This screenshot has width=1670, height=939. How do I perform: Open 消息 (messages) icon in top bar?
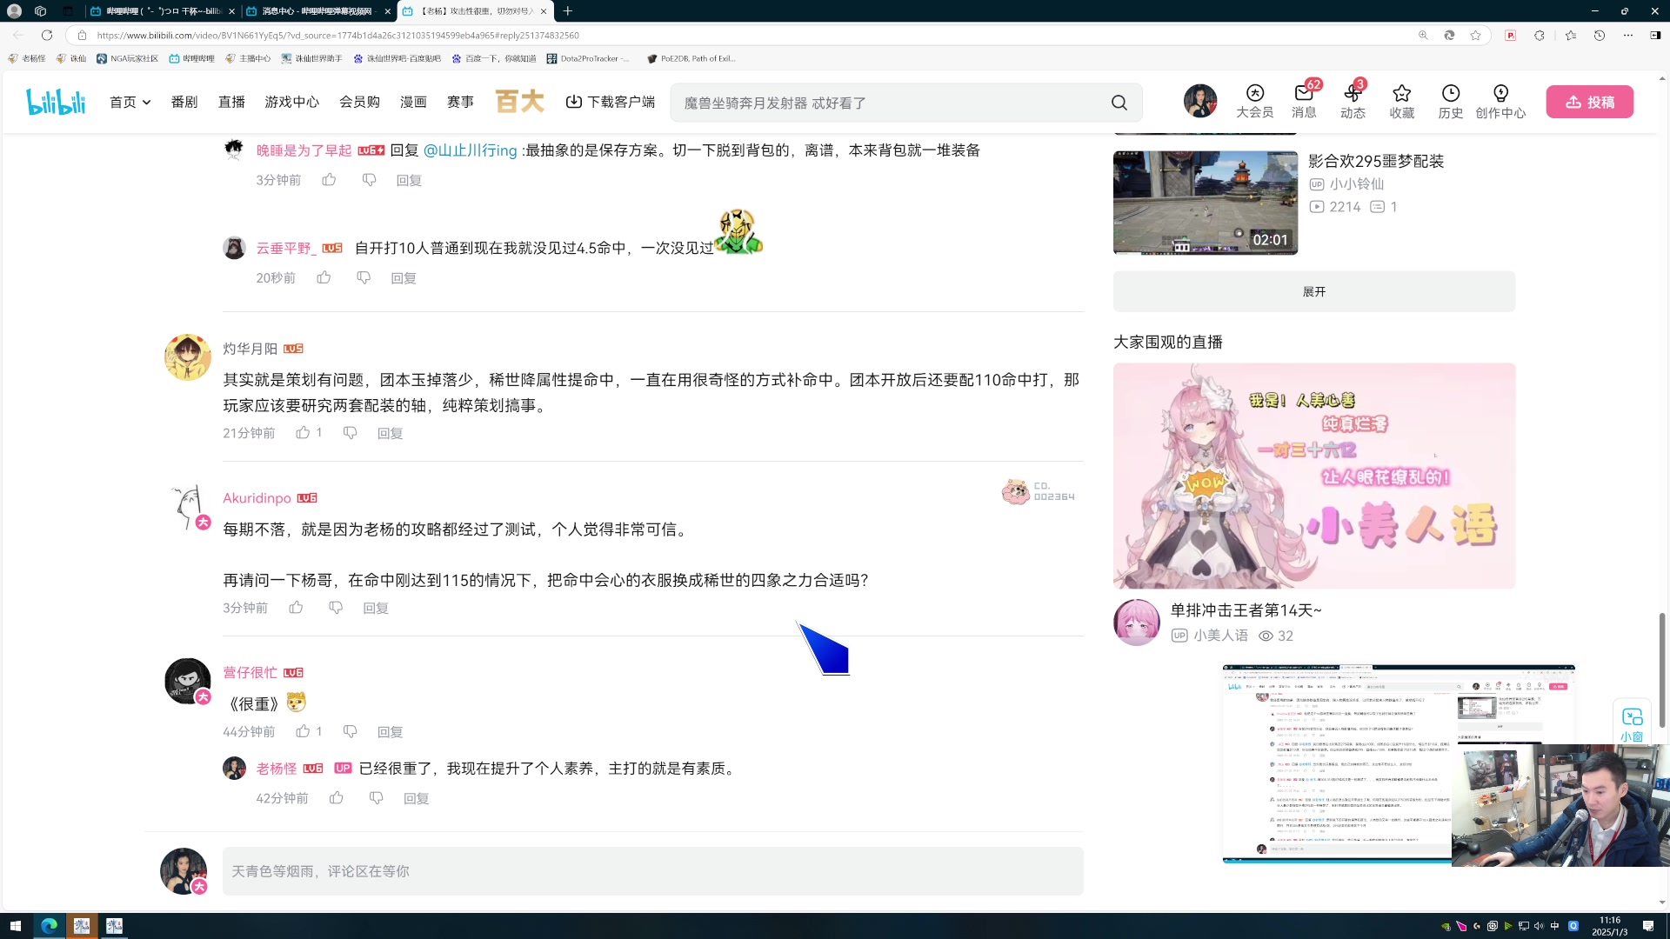click(x=1304, y=96)
